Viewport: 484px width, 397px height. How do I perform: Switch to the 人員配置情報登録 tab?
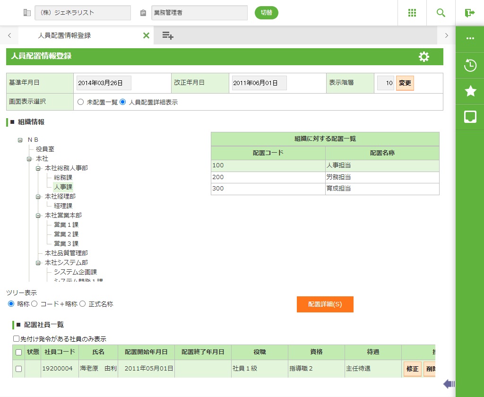(64, 35)
